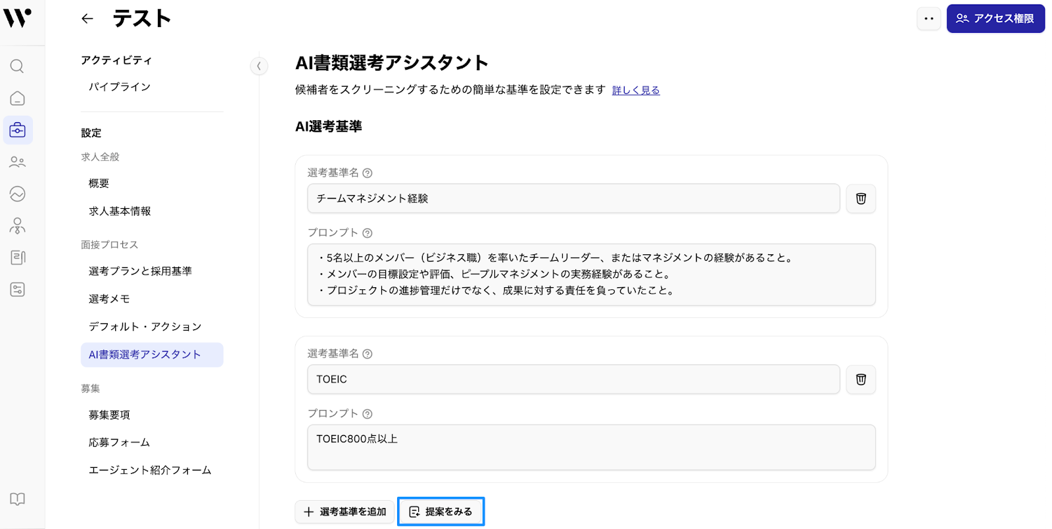
Task: Select 応募フォーム in the settings menu
Action: click(119, 442)
